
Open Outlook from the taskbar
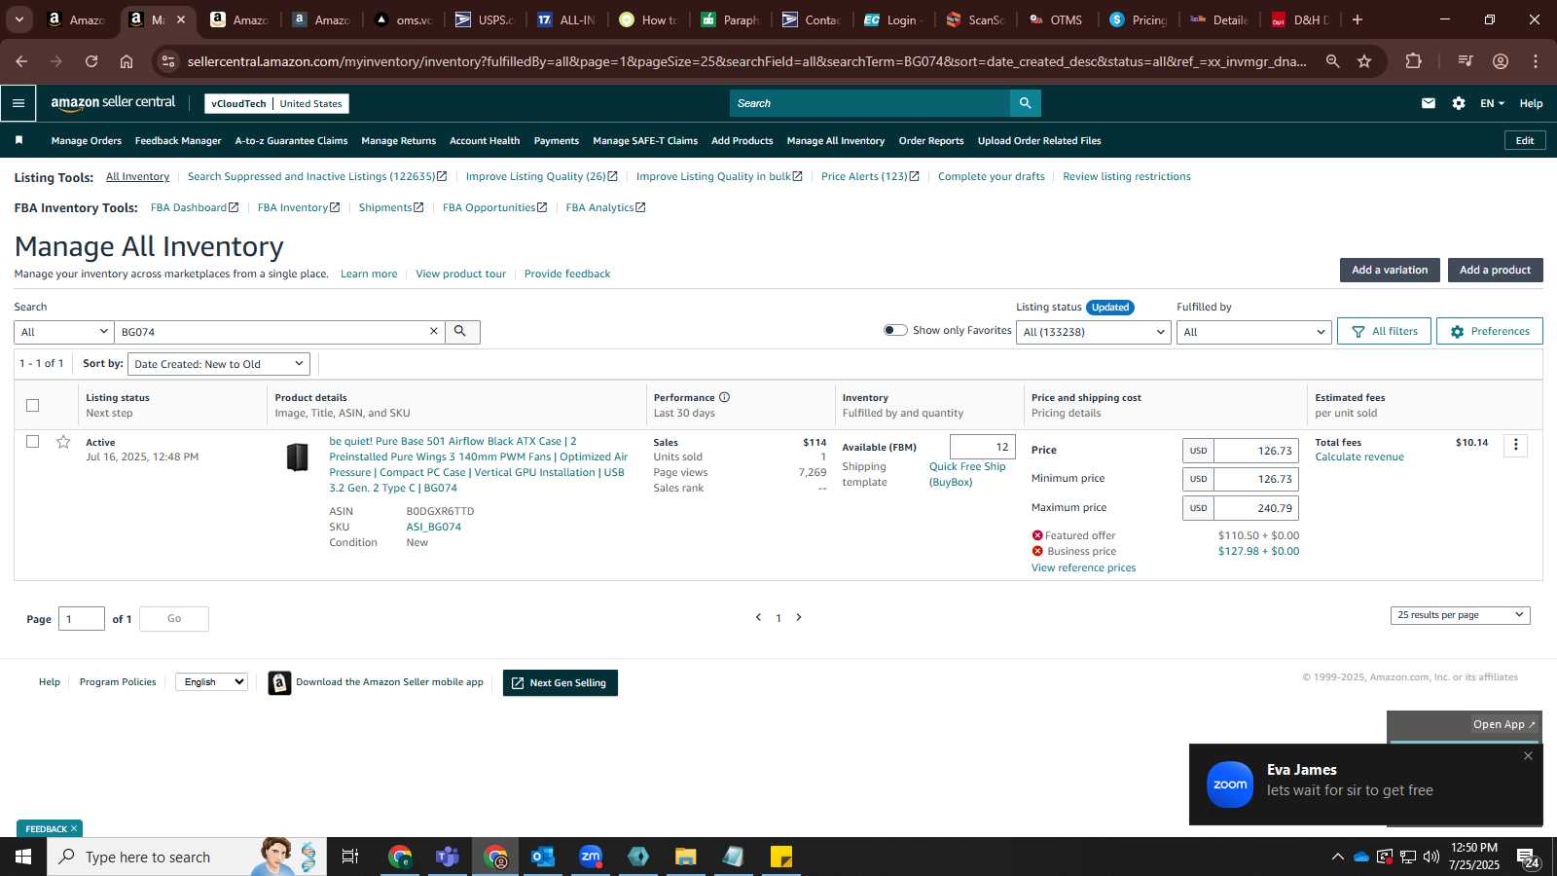[543, 857]
